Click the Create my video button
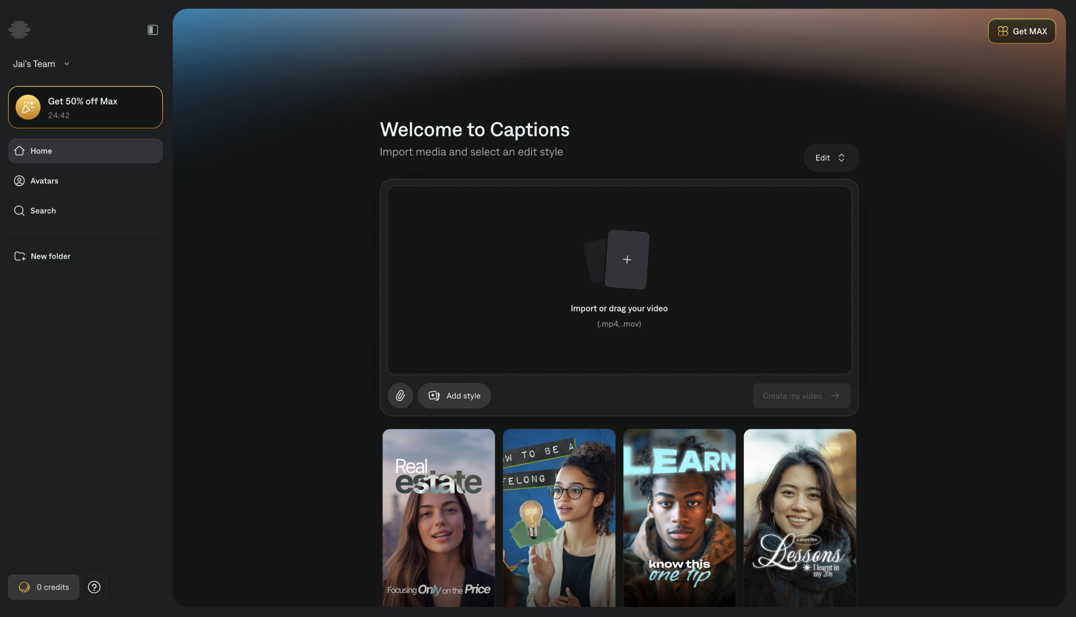Viewport: 1076px width, 617px height. click(801, 396)
